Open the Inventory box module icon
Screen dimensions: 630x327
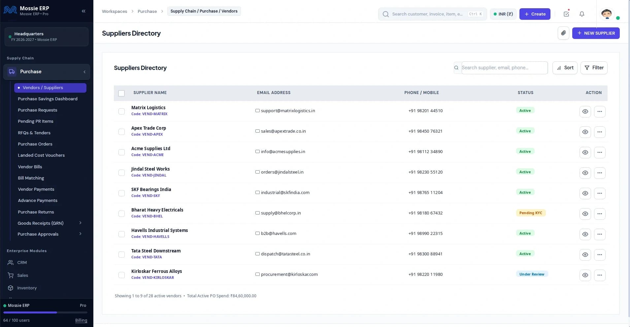click(x=11, y=288)
